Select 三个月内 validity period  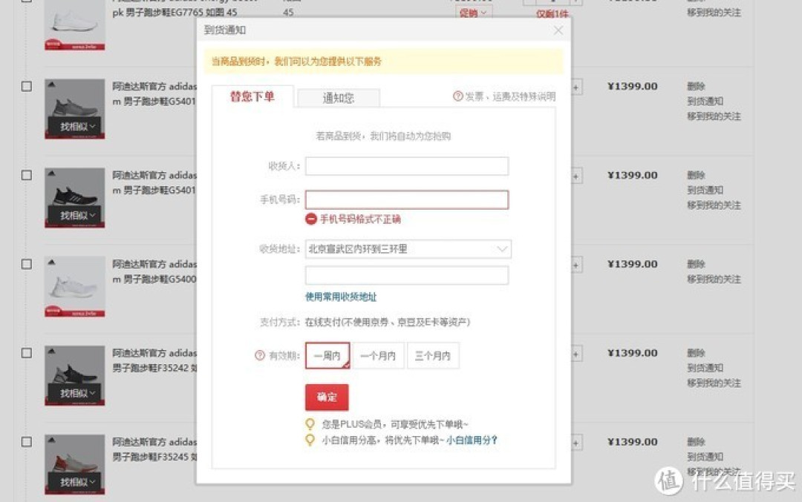[x=433, y=355]
